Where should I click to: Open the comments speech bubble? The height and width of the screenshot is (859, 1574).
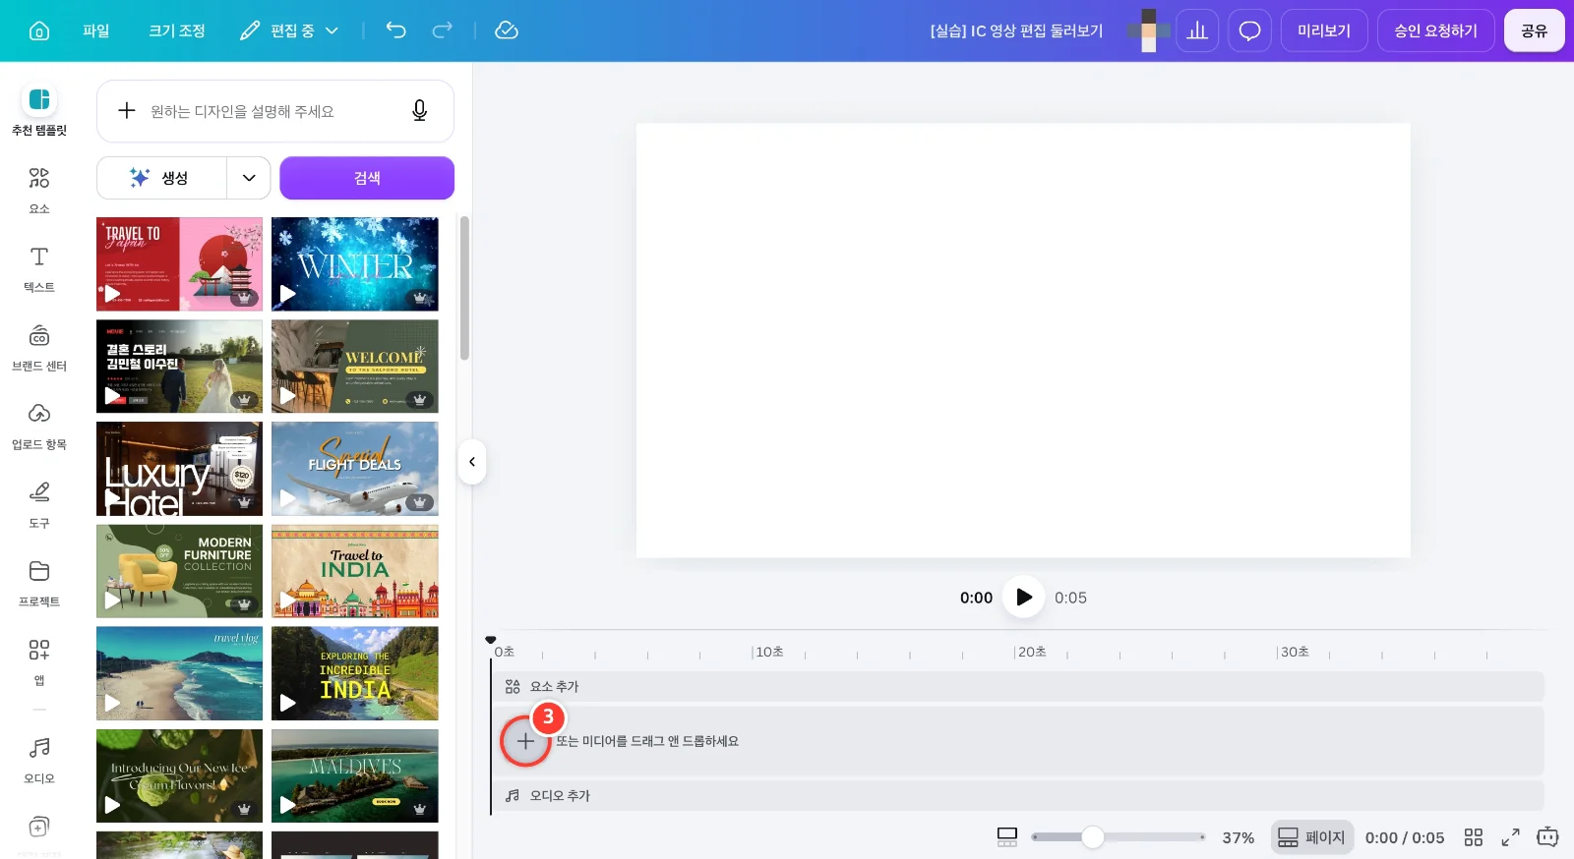tap(1249, 30)
